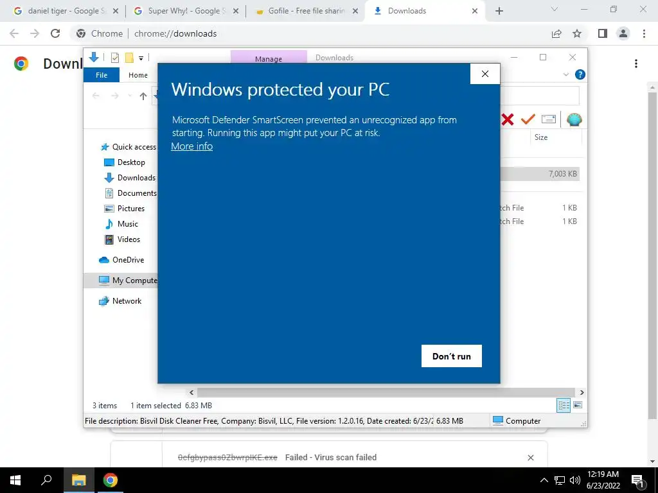This screenshot has height=493, width=658.
Task: Open the Home tab in Explorer ribbon
Action: point(138,75)
